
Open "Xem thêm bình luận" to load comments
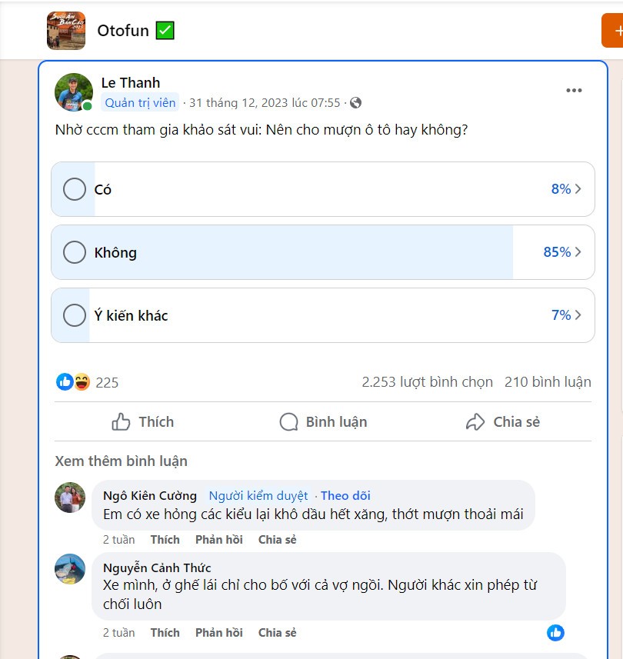click(x=123, y=461)
